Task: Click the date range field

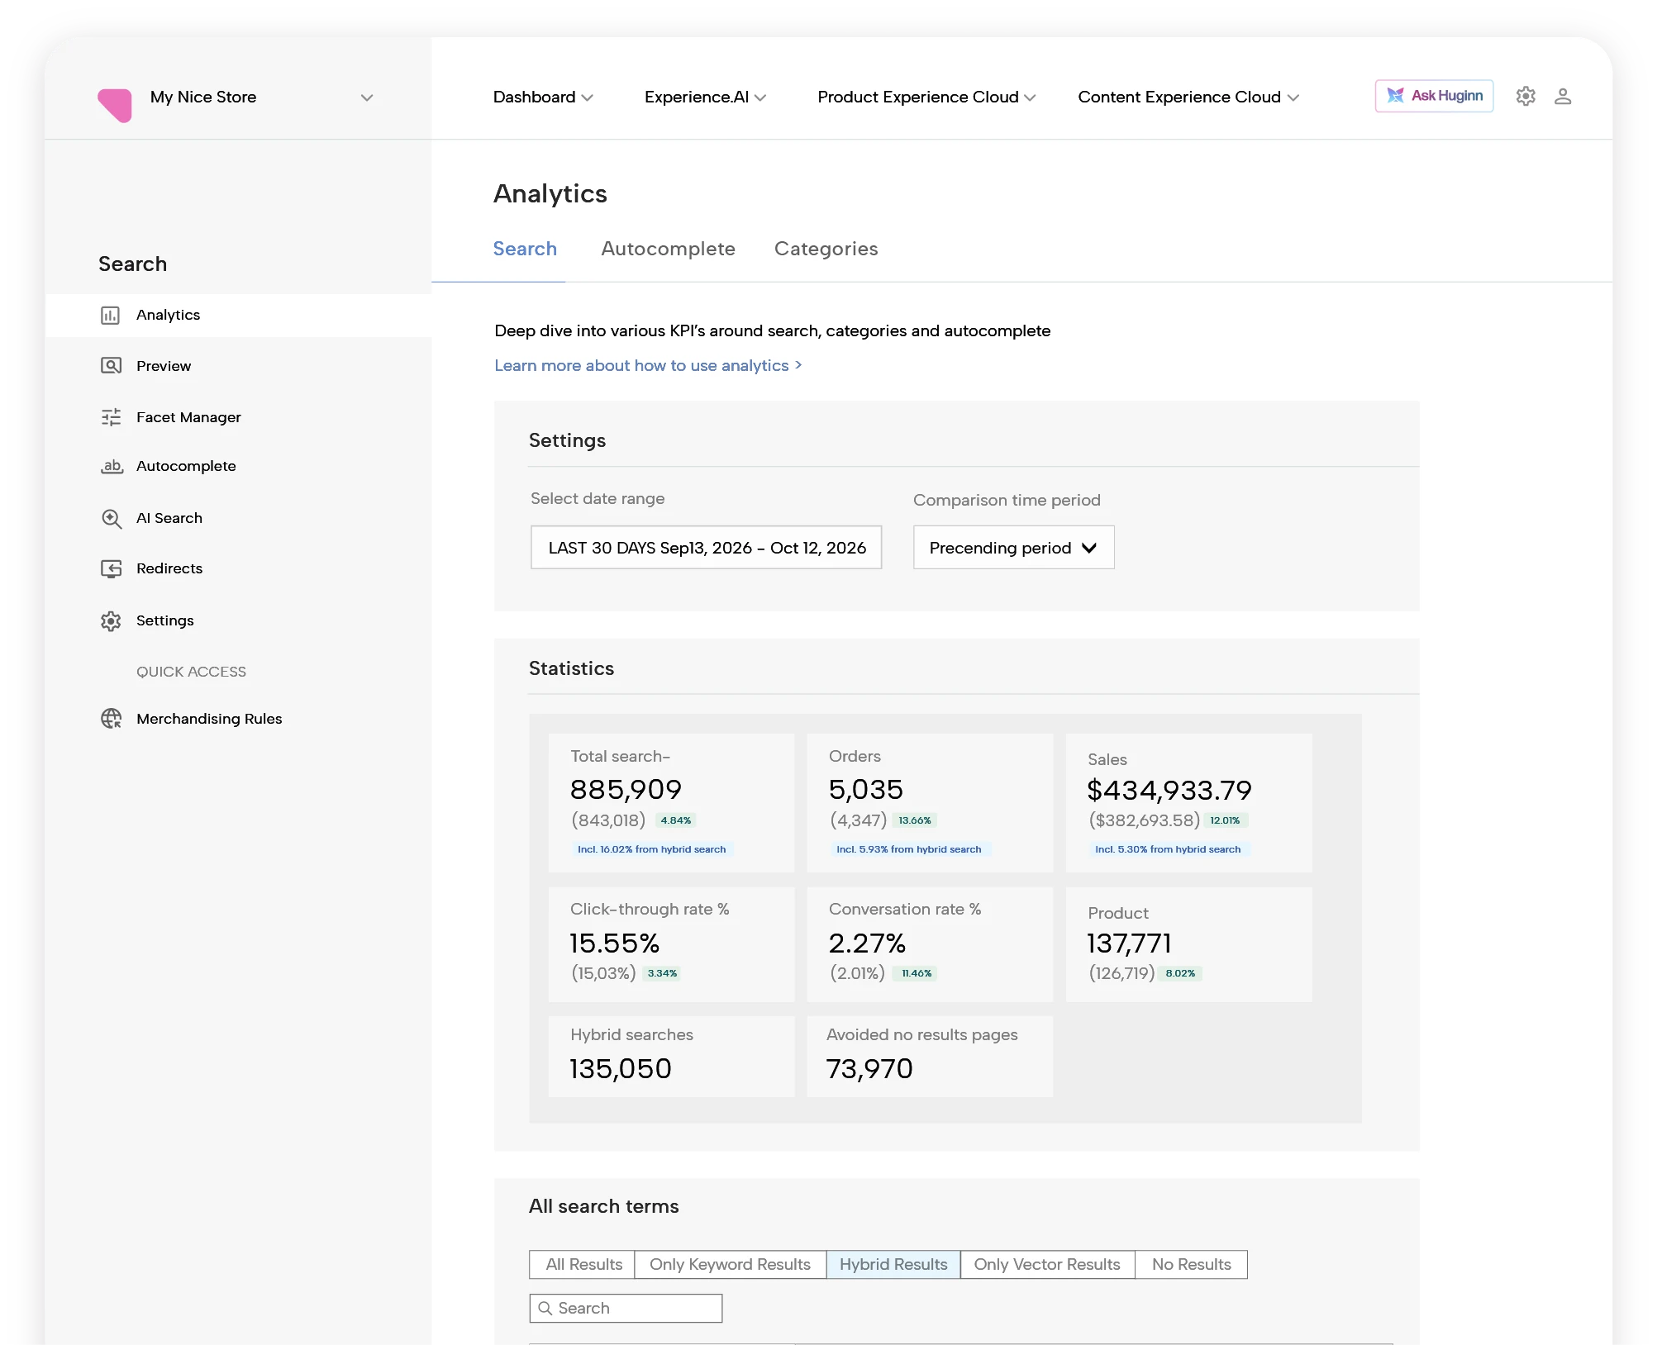Action: [707, 548]
